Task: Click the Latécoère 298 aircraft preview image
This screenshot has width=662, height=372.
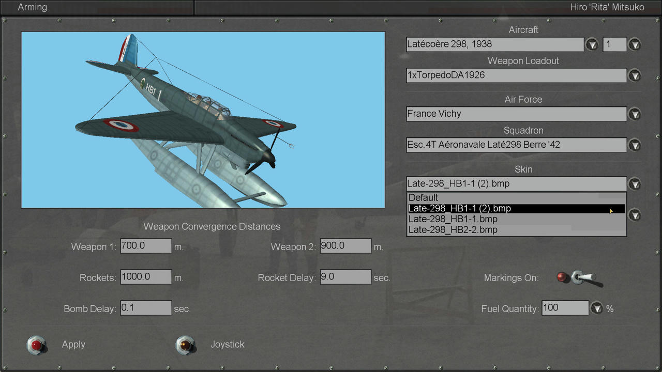Action: tap(203, 120)
